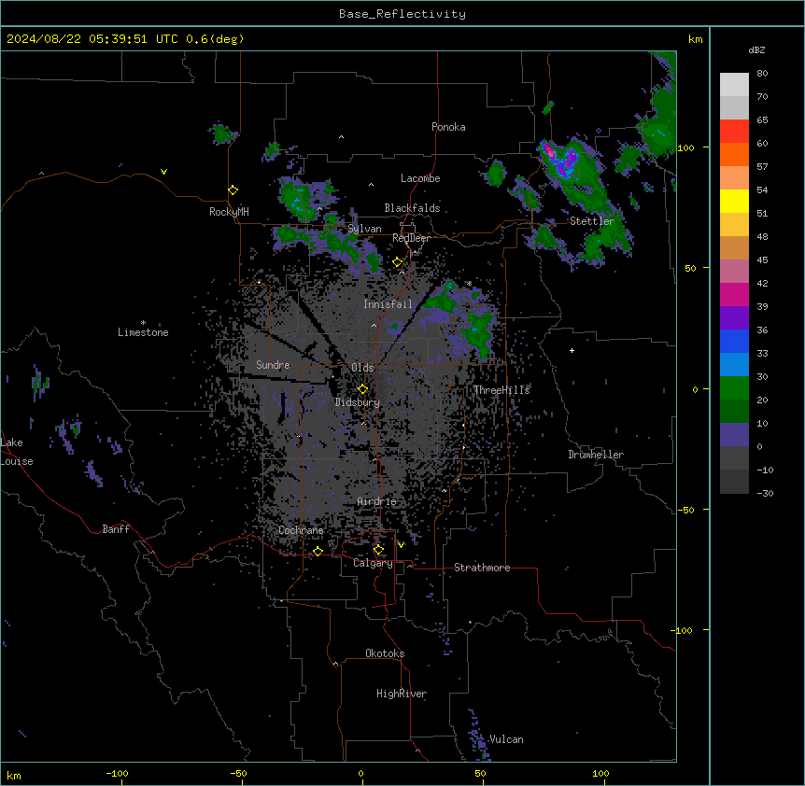The image size is (805, 786).
Task: Select the blue 36-33 dBZ legend swatch
Action: (x=734, y=341)
